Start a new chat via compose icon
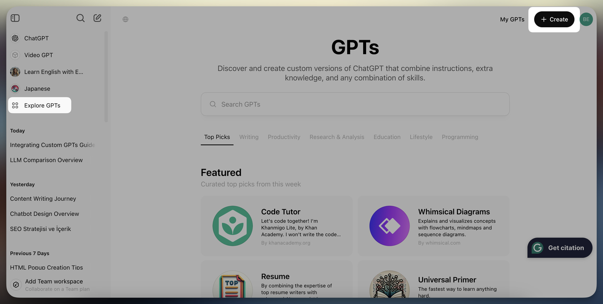Screen dimensions: 603x304 (x=97, y=17)
